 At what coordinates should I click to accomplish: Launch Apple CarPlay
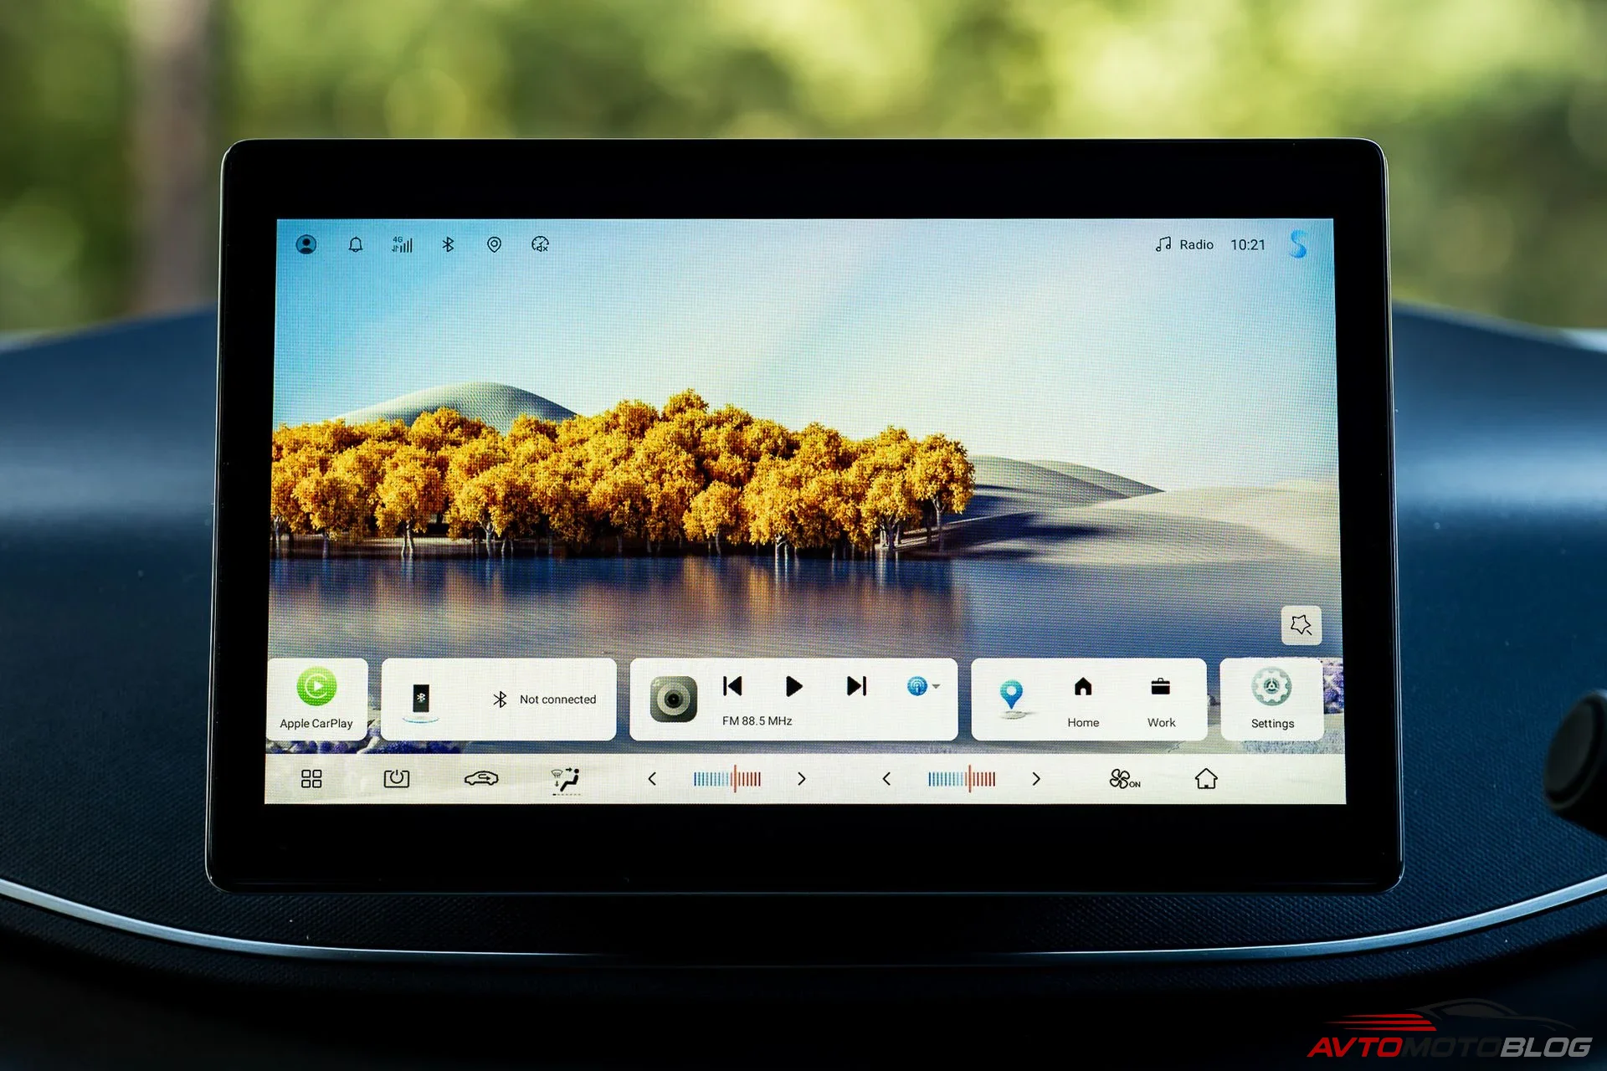(316, 699)
